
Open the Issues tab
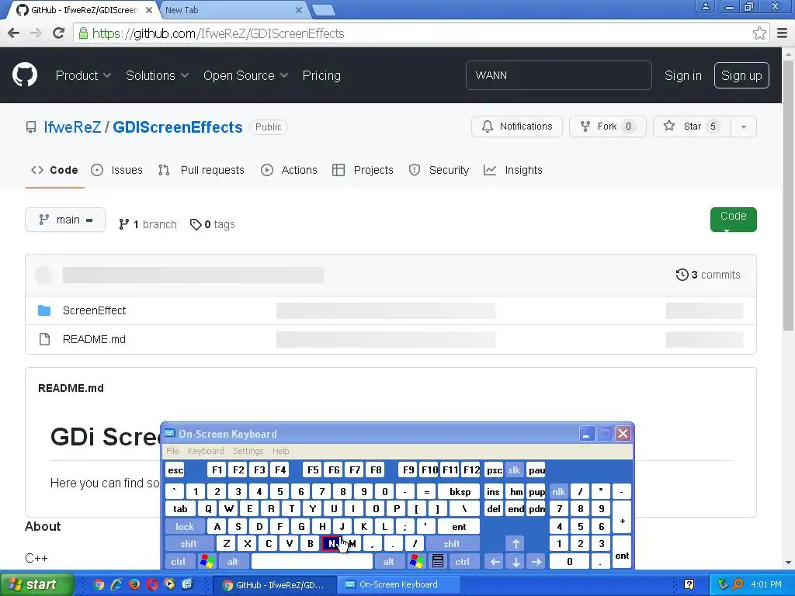click(117, 170)
